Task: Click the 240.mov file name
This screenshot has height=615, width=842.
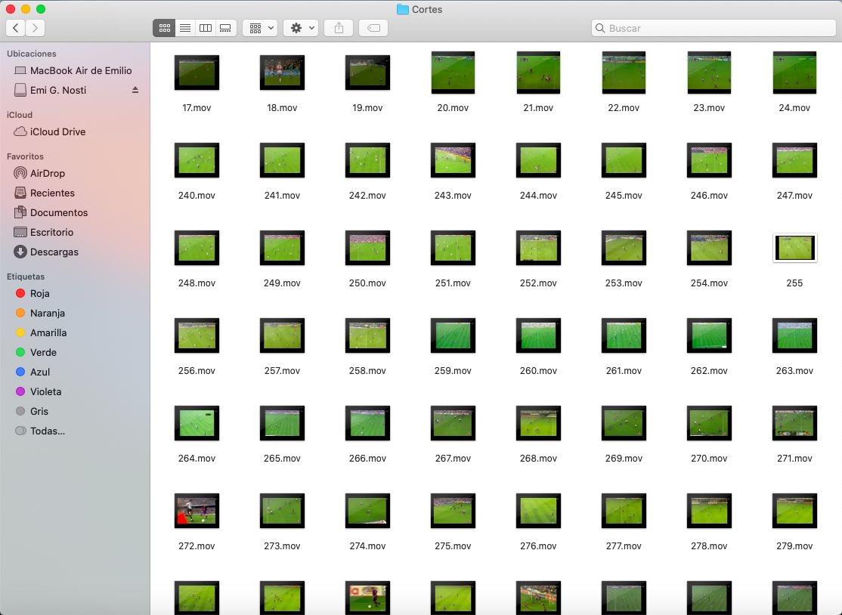Action: point(197,196)
